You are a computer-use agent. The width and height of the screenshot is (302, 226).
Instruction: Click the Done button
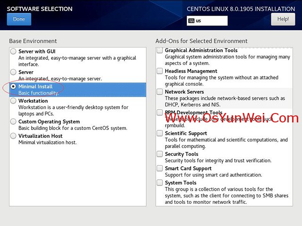[19, 19]
